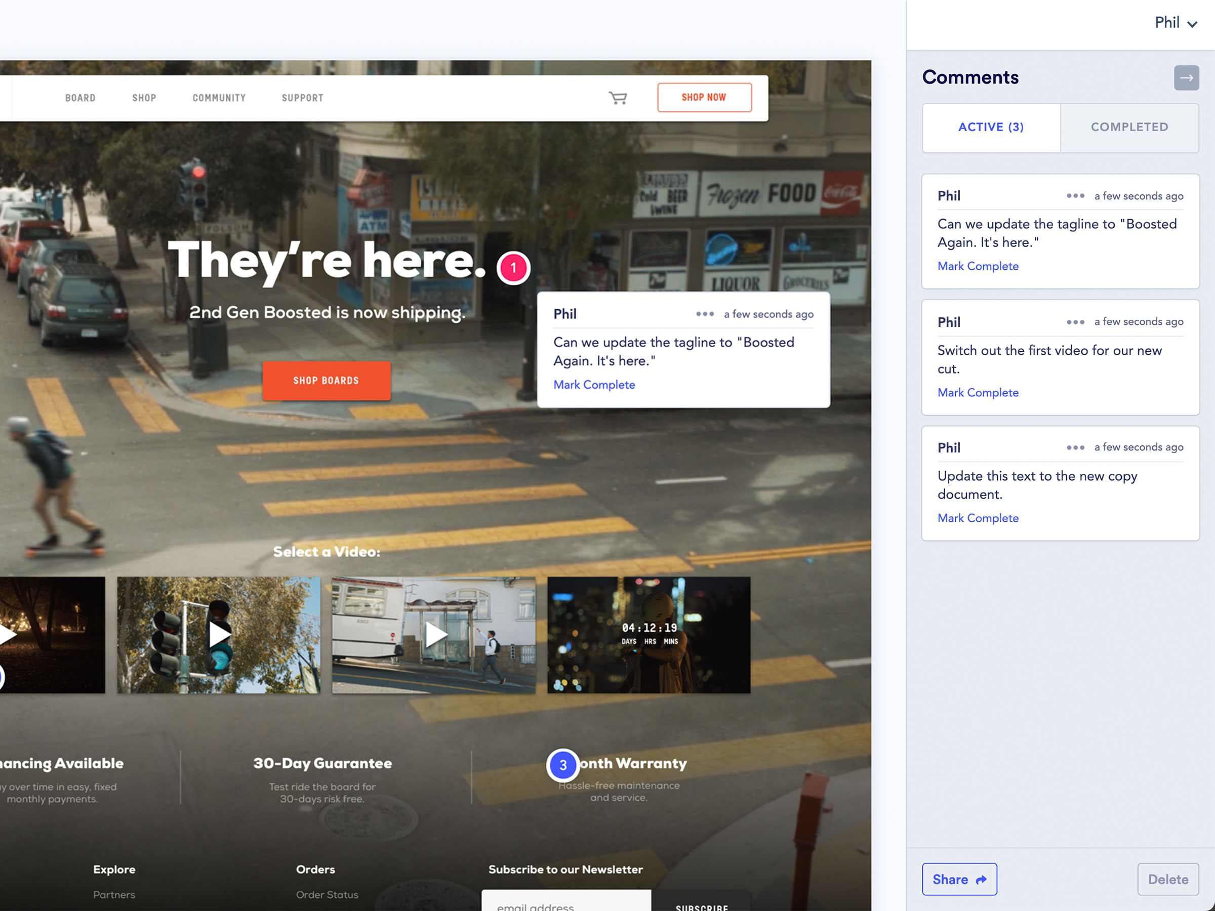This screenshot has height=911, width=1215.
Task: Click the "They're here." headline
Action: click(327, 262)
